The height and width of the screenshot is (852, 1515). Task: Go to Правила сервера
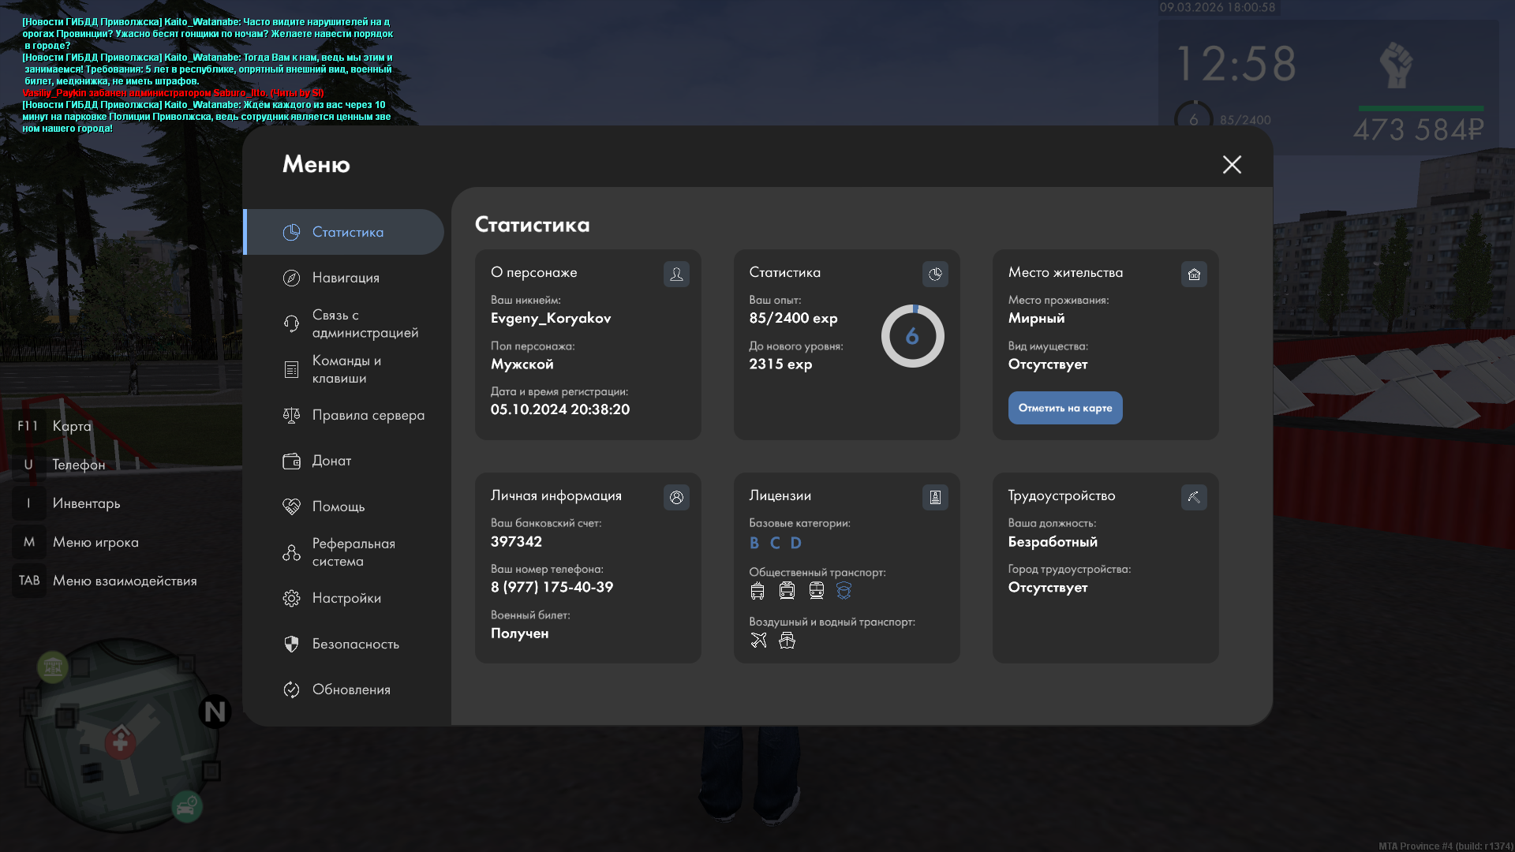(x=368, y=415)
